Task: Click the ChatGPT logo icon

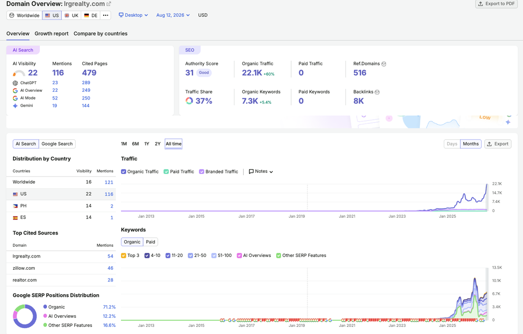Action: coord(15,83)
